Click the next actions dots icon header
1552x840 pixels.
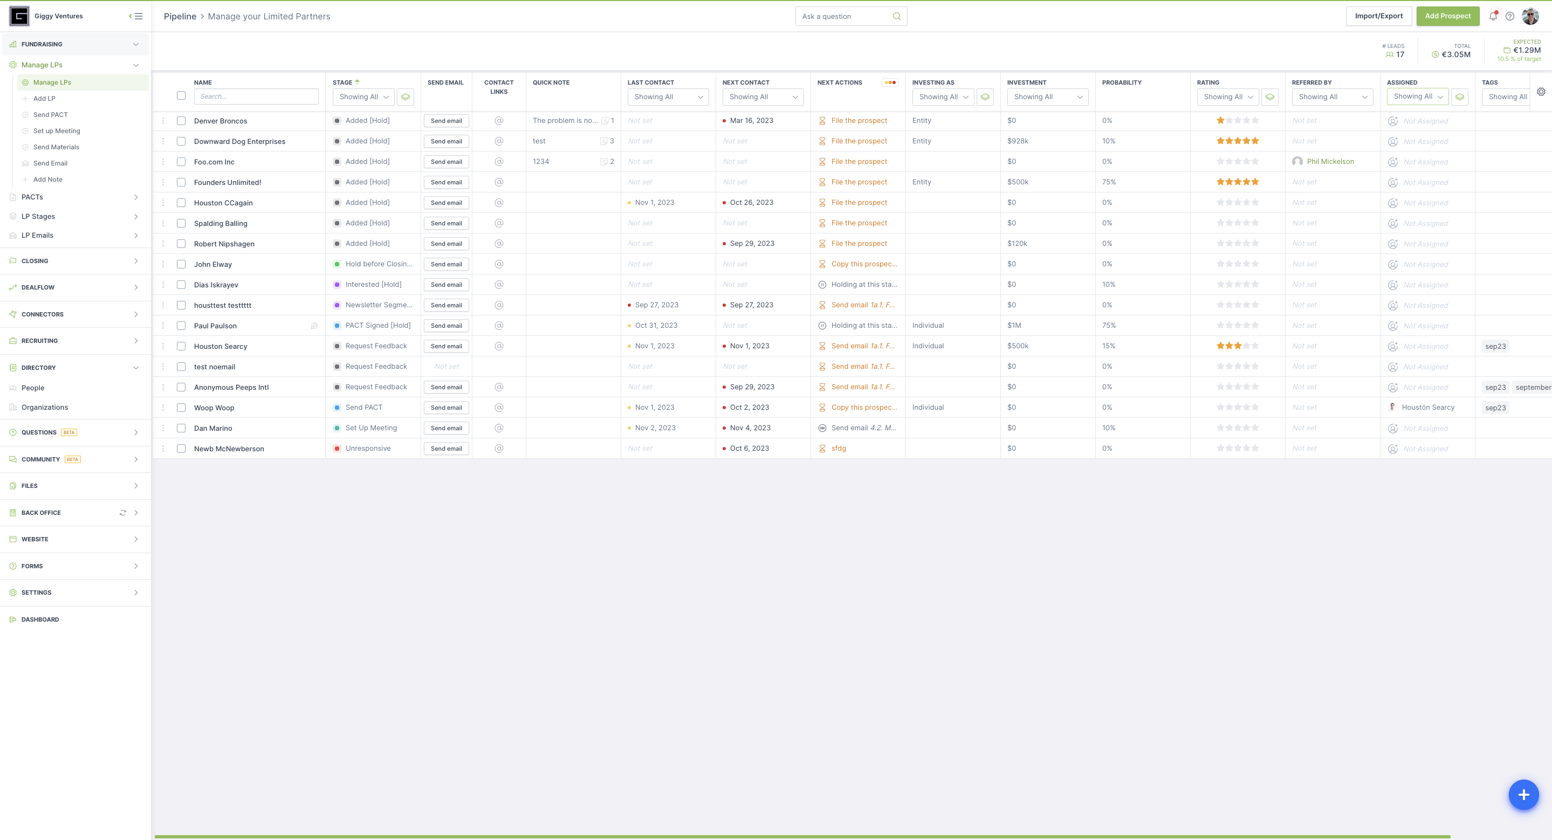pos(889,82)
